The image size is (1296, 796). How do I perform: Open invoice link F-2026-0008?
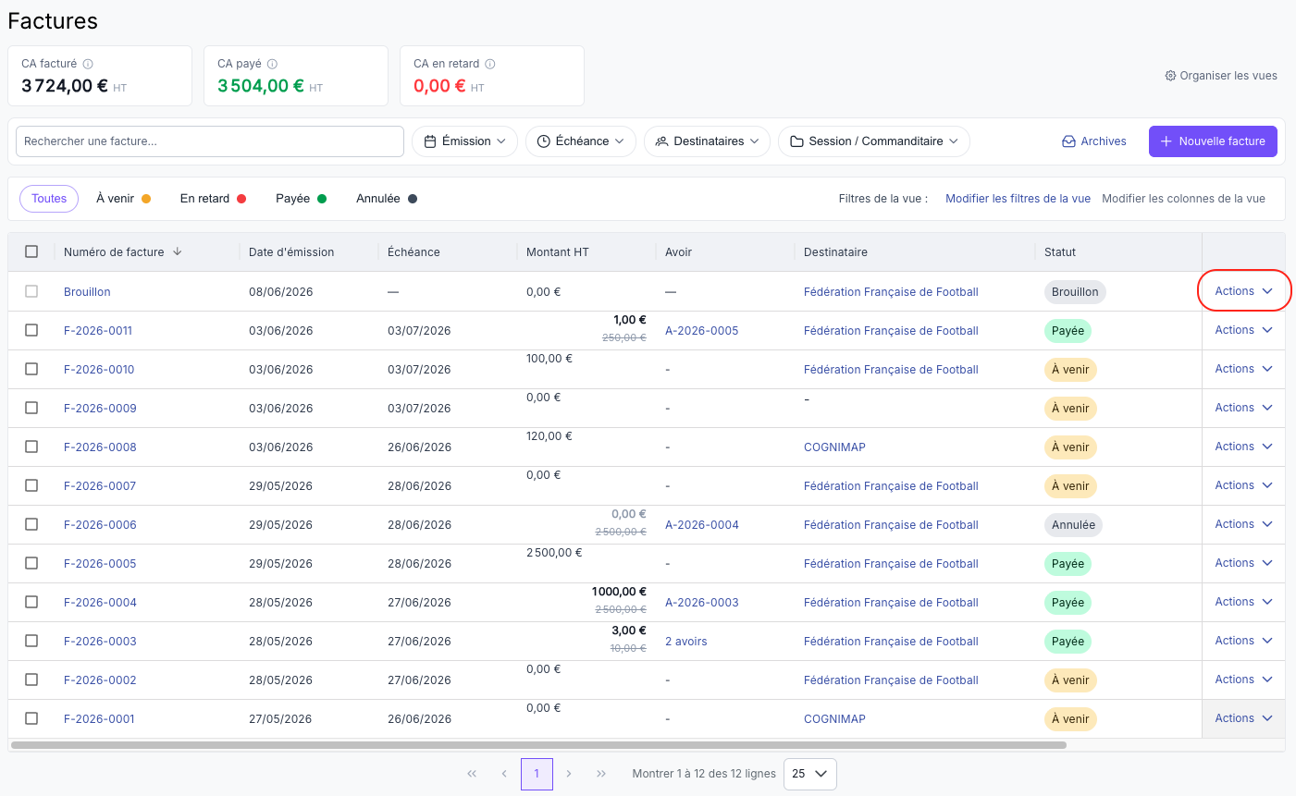click(100, 447)
